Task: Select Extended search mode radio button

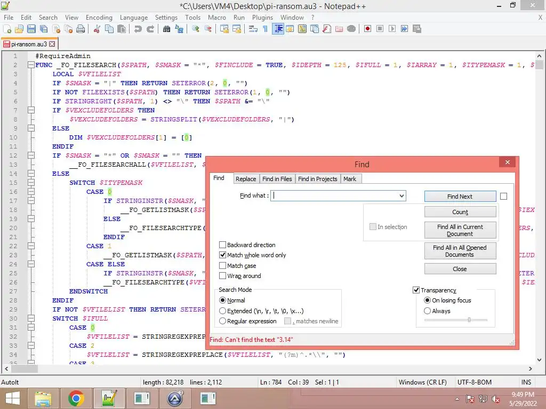Action: pyautogui.click(x=222, y=310)
